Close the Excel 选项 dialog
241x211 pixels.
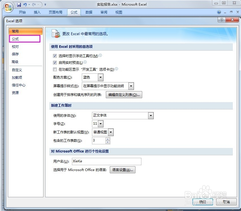coord(232,20)
